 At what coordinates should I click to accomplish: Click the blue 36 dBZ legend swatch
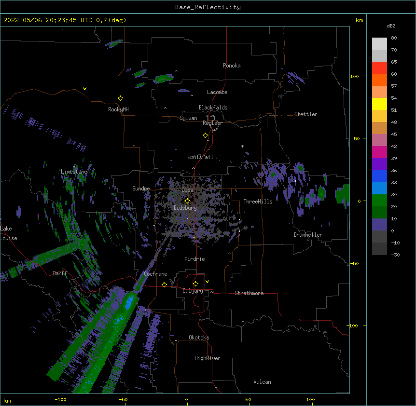click(x=379, y=176)
